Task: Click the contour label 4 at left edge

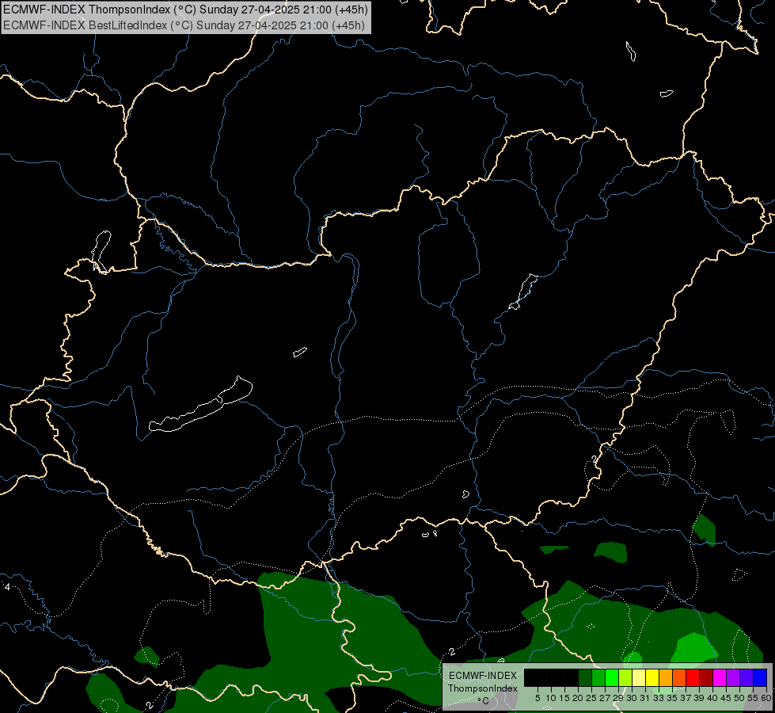Action: (7, 587)
